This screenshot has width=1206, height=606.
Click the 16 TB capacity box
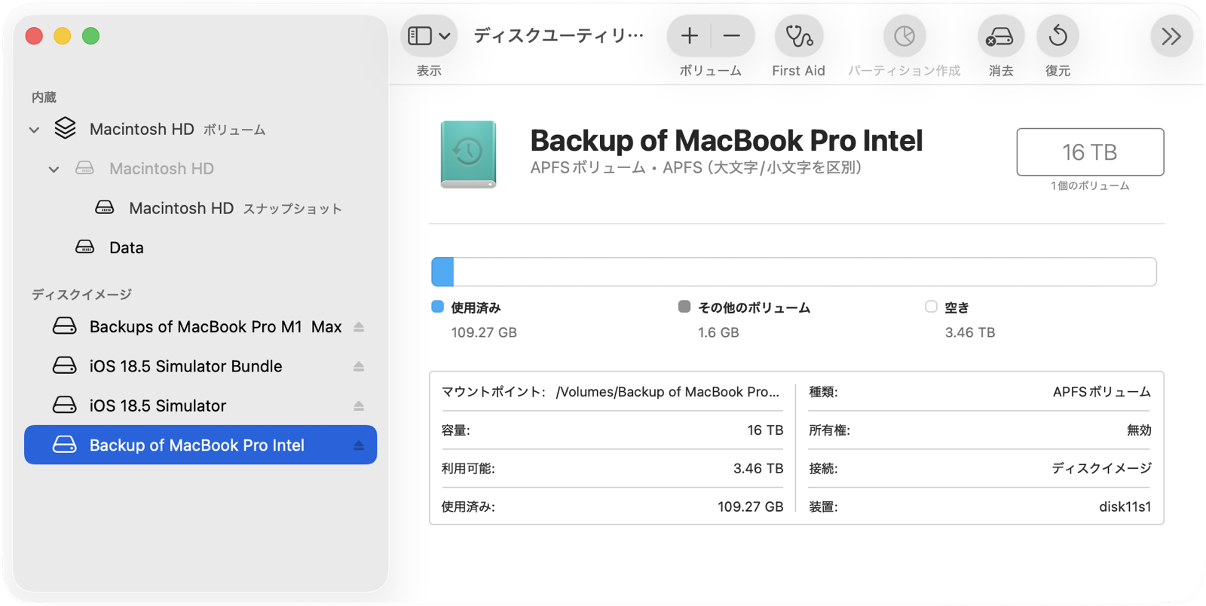(x=1089, y=152)
